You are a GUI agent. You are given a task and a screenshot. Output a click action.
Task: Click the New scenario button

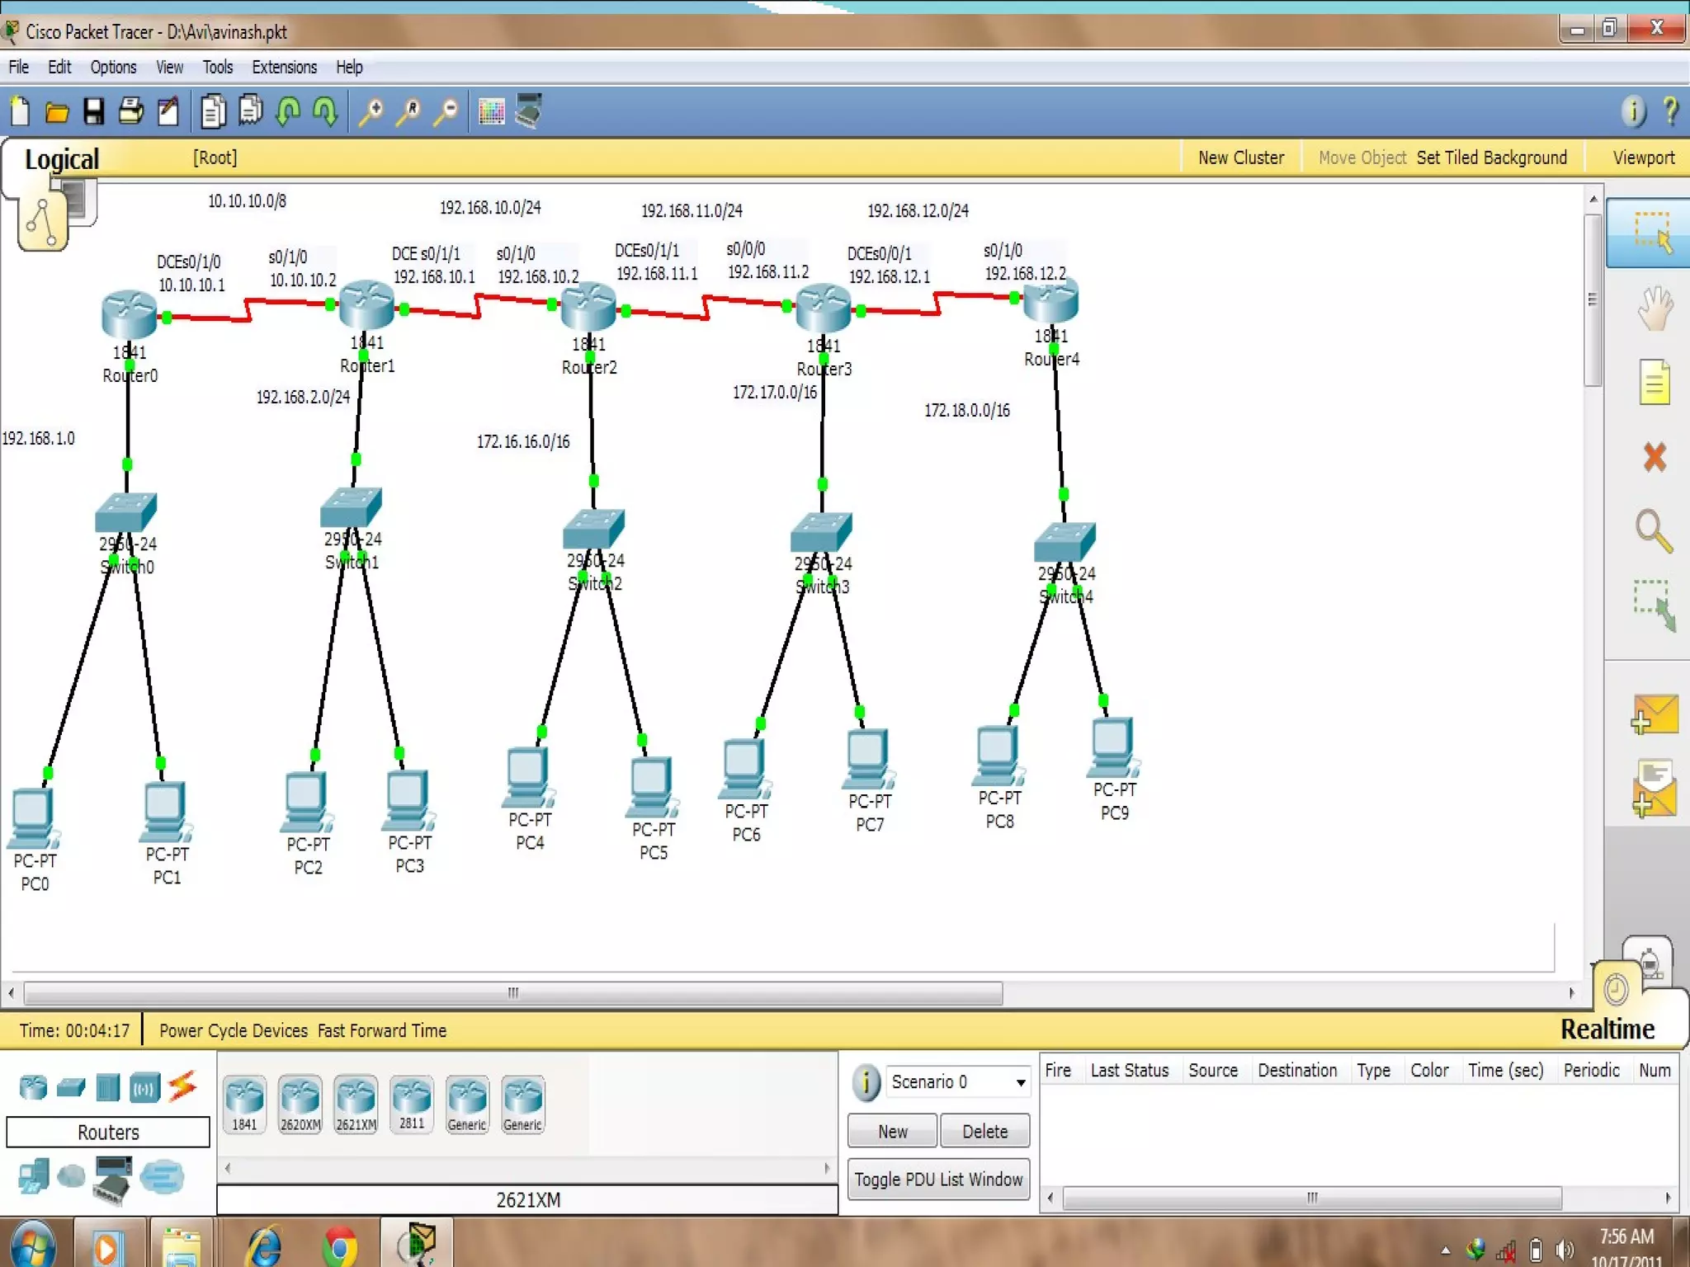tap(892, 1131)
